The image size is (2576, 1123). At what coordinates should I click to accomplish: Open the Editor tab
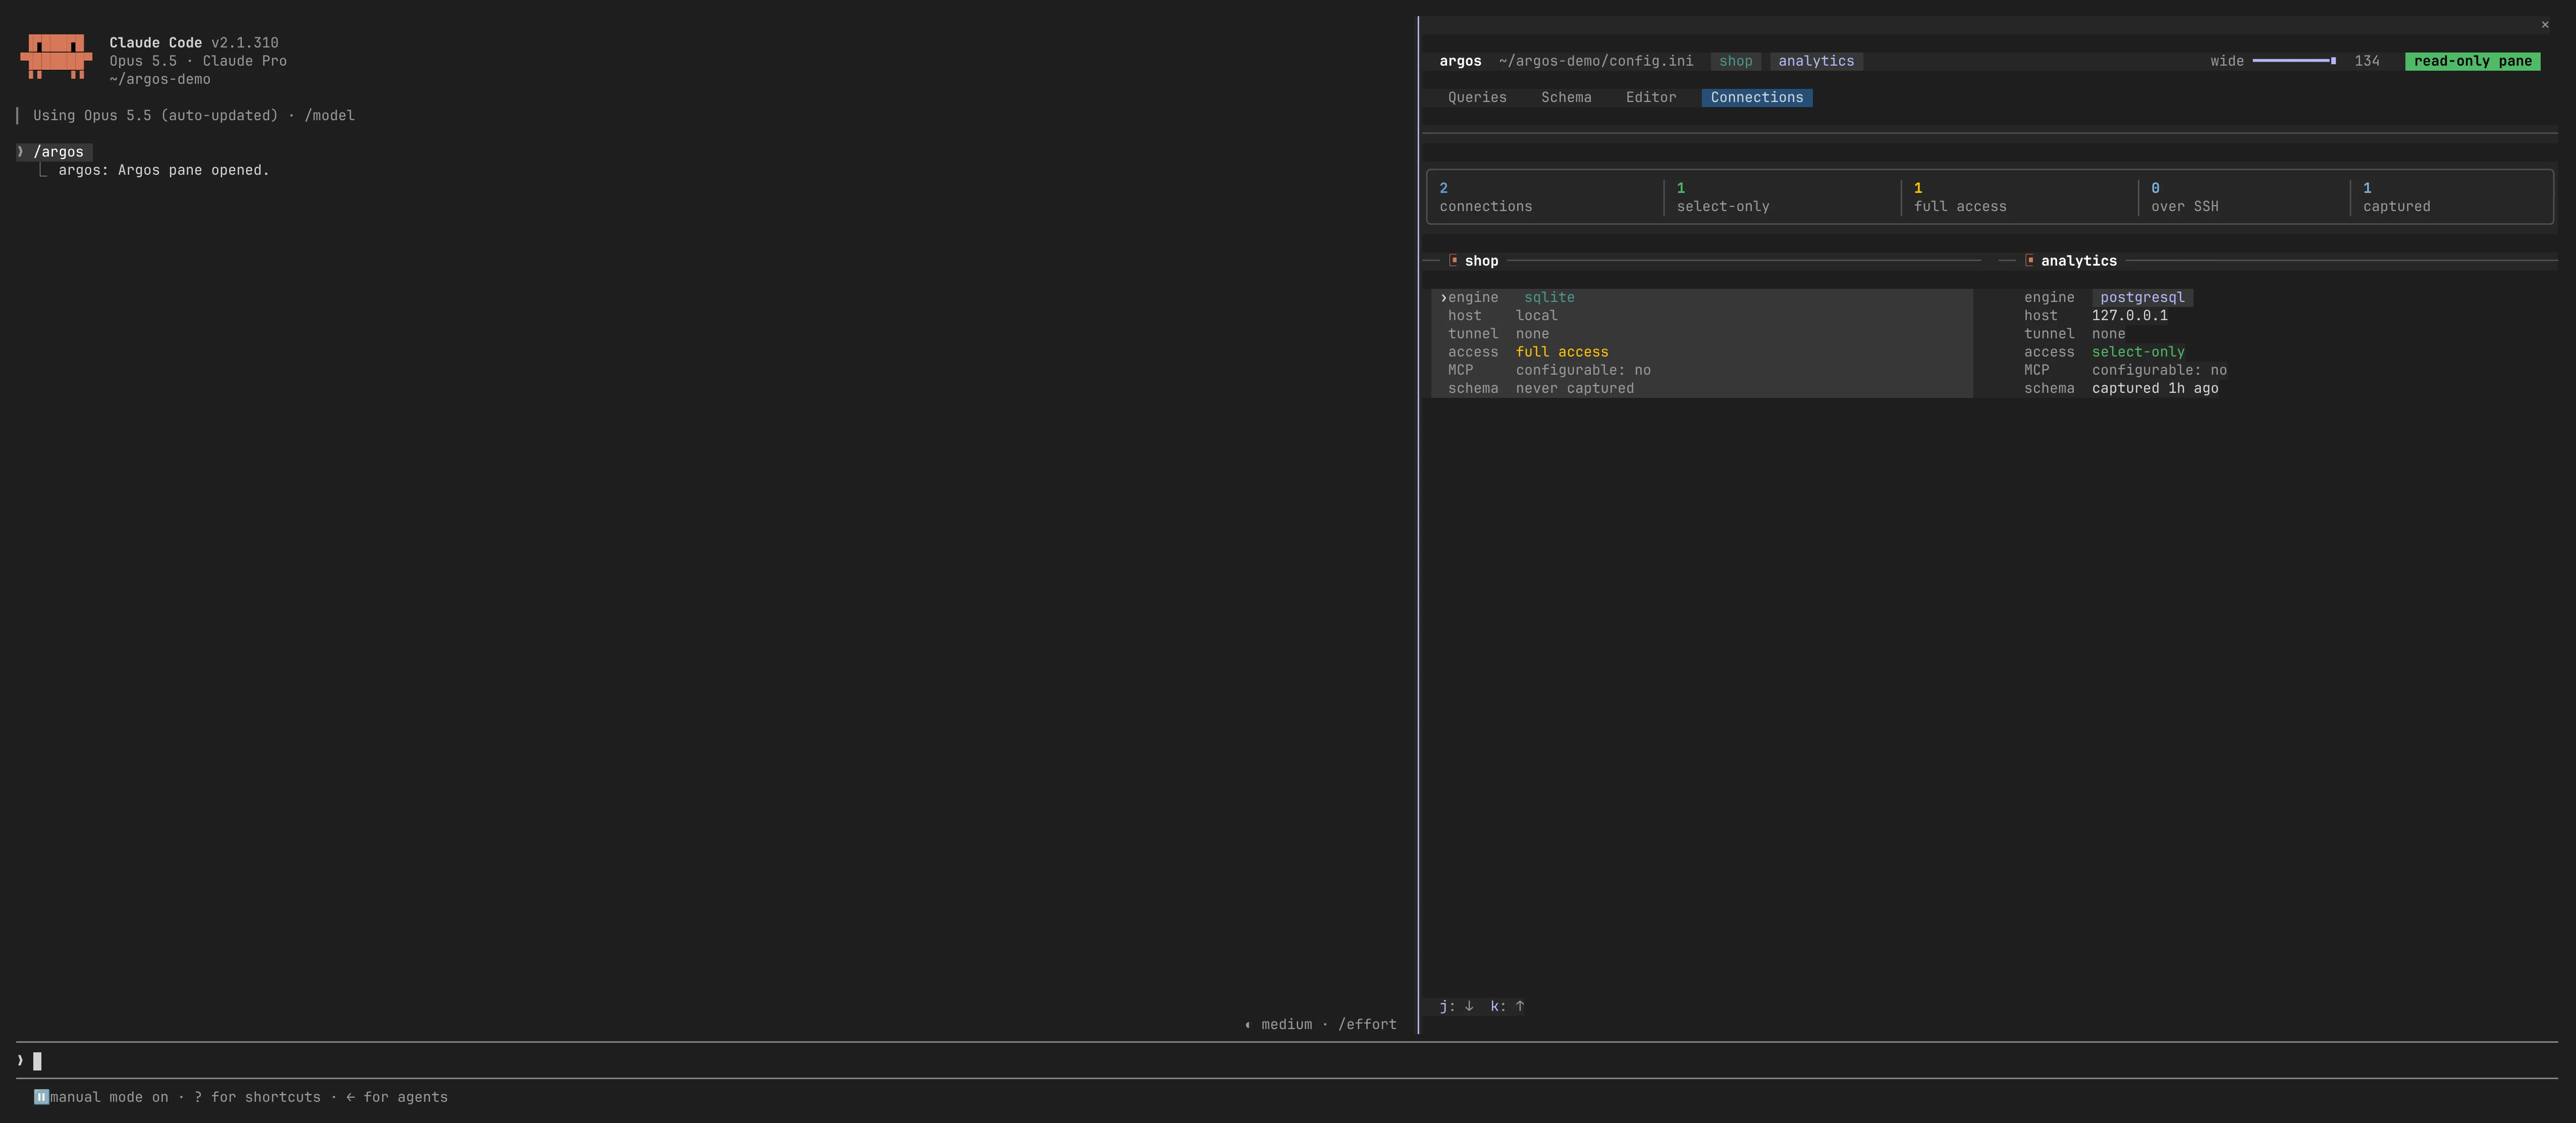pos(1651,97)
